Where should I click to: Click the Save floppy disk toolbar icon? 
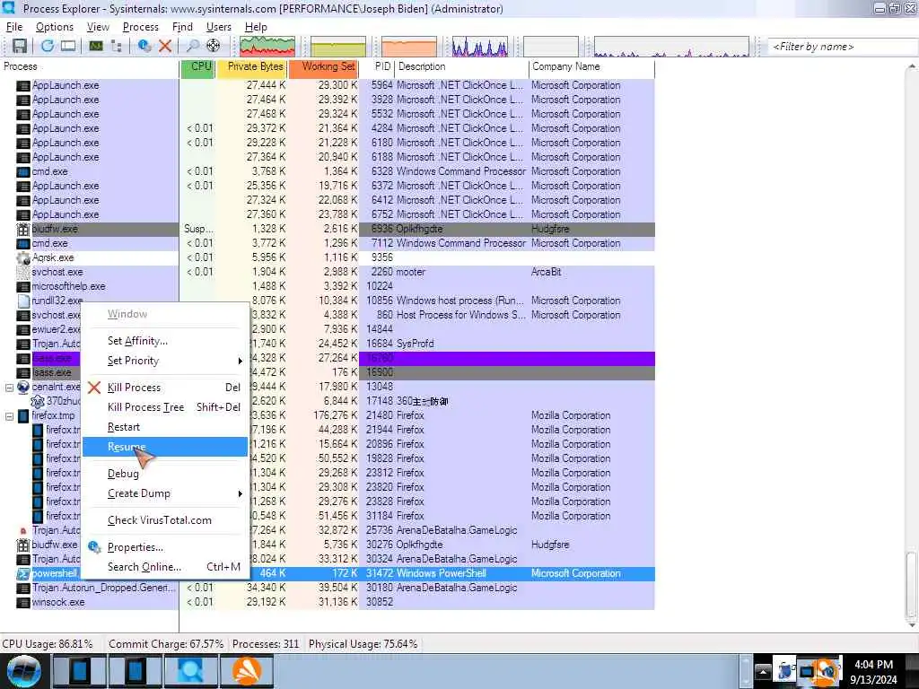20,46
